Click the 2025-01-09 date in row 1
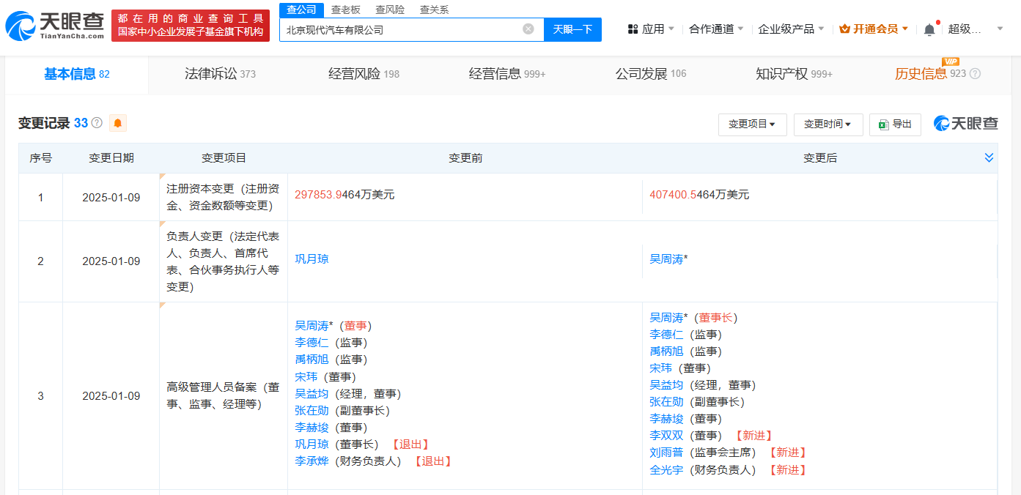This screenshot has height=495, width=1021. click(x=111, y=197)
